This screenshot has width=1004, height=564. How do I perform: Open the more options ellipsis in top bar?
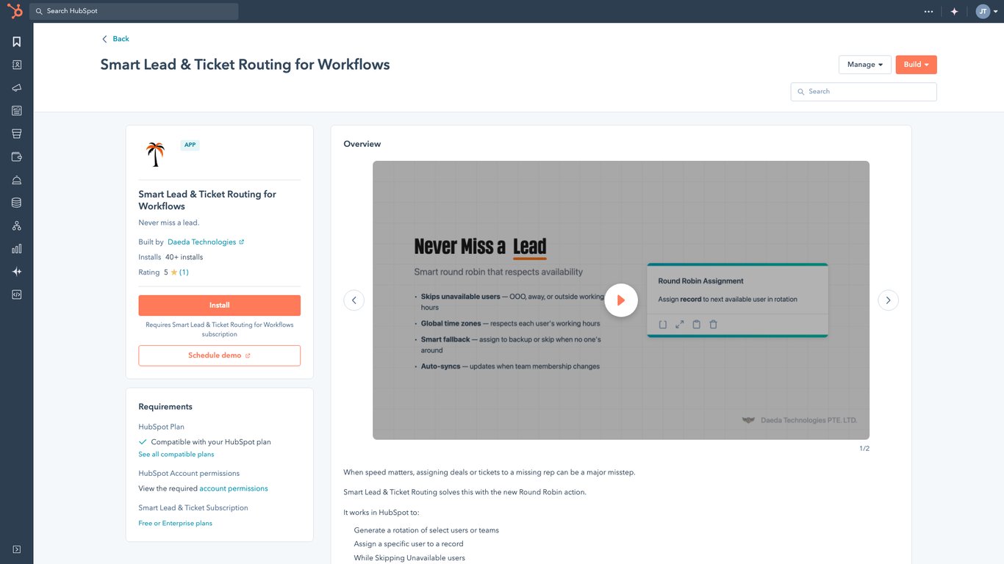[x=928, y=11]
